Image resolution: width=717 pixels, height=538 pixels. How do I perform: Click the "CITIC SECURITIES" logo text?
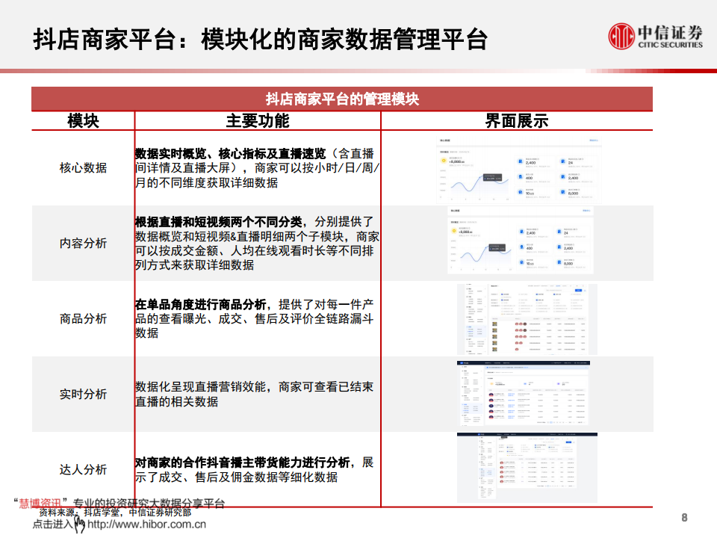click(x=671, y=45)
